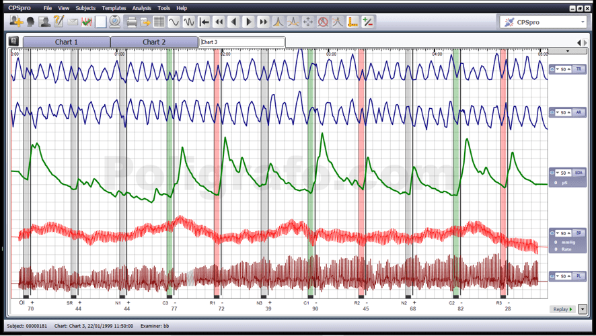Toggle visibility eye of the EDA channel
Screen dimensions: 596x336
[x=552, y=173]
